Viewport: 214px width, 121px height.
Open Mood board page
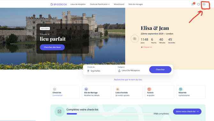(119, 4)
